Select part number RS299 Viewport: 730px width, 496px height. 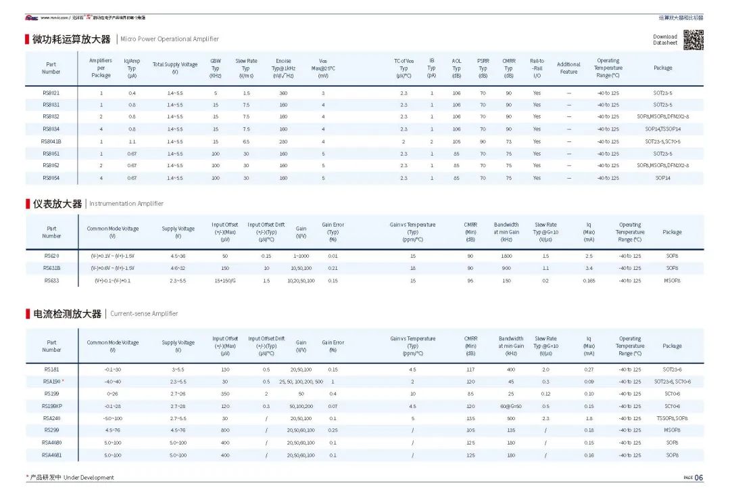pos(51,430)
